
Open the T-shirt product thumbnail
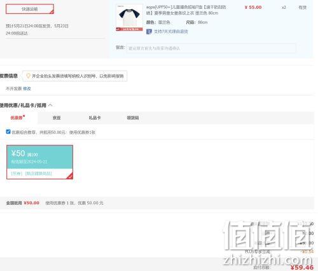(x=130, y=18)
